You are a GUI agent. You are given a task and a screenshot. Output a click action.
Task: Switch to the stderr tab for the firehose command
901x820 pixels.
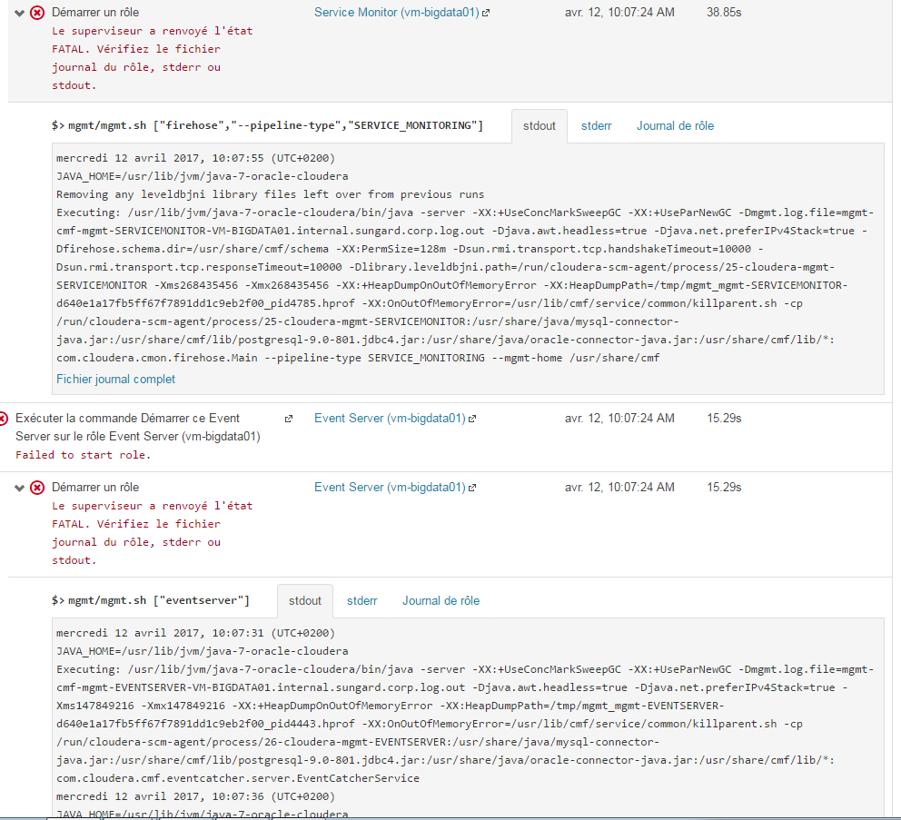597,126
